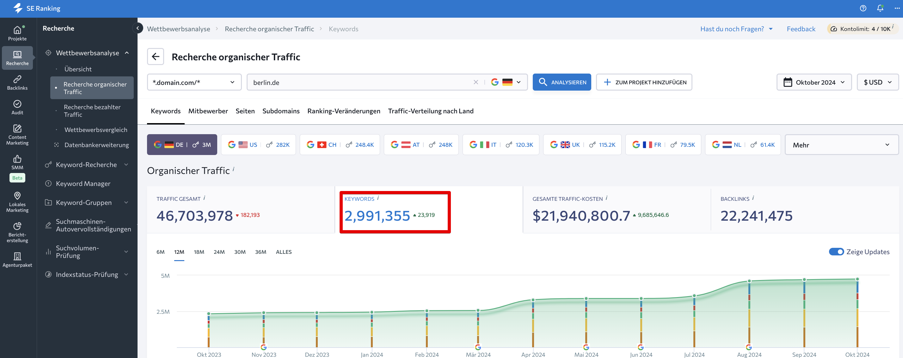
Task: Switch to the Subdomains tab
Action: 281,111
